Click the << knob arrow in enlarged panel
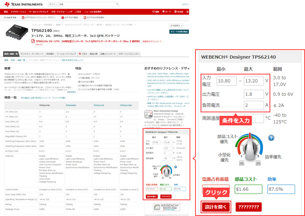This screenshot has width=305, height=216. [242, 163]
